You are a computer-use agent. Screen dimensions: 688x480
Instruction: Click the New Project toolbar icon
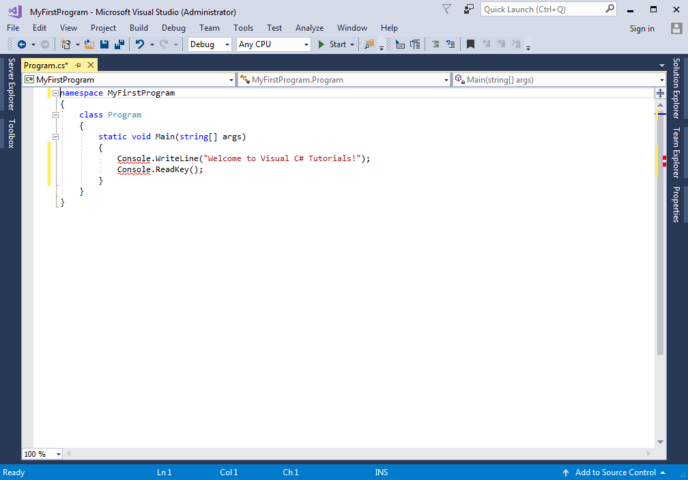click(66, 44)
